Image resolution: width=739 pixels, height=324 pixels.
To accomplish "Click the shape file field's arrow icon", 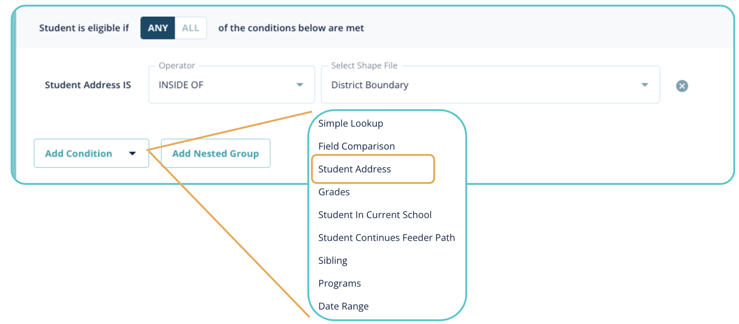I will click(x=645, y=85).
